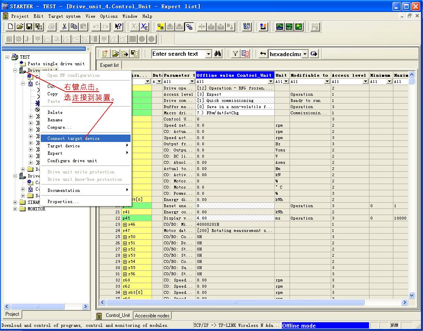Click the context help question-mark icon

[x=118, y=27]
